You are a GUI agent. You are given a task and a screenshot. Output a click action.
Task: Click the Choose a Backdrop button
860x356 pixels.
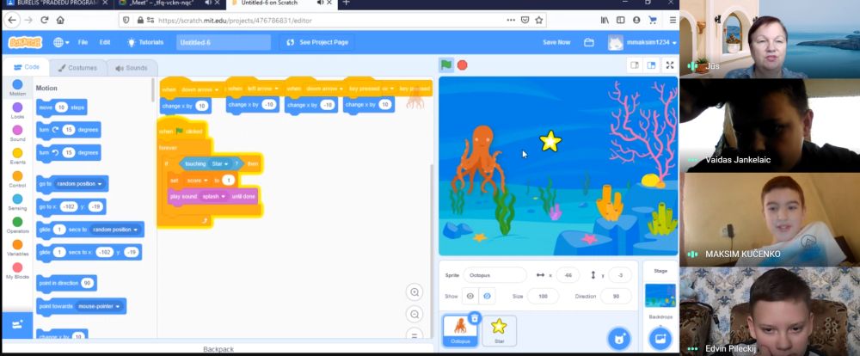click(660, 339)
